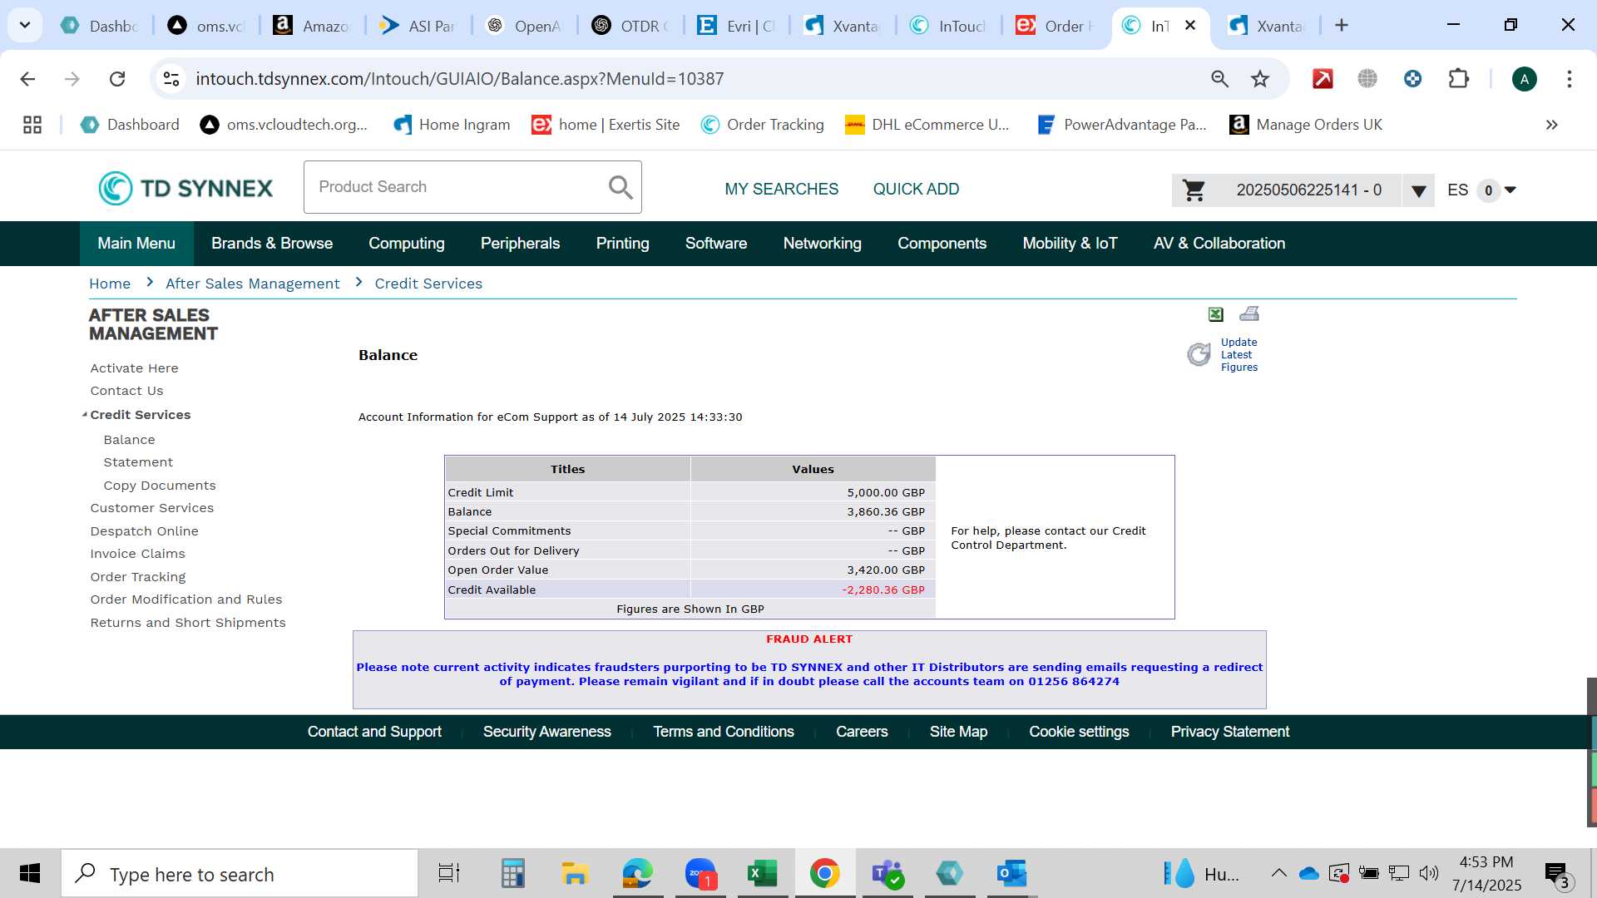Open Chrome extensions puzzle icon
The image size is (1597, 898).
pos(1458,79)
